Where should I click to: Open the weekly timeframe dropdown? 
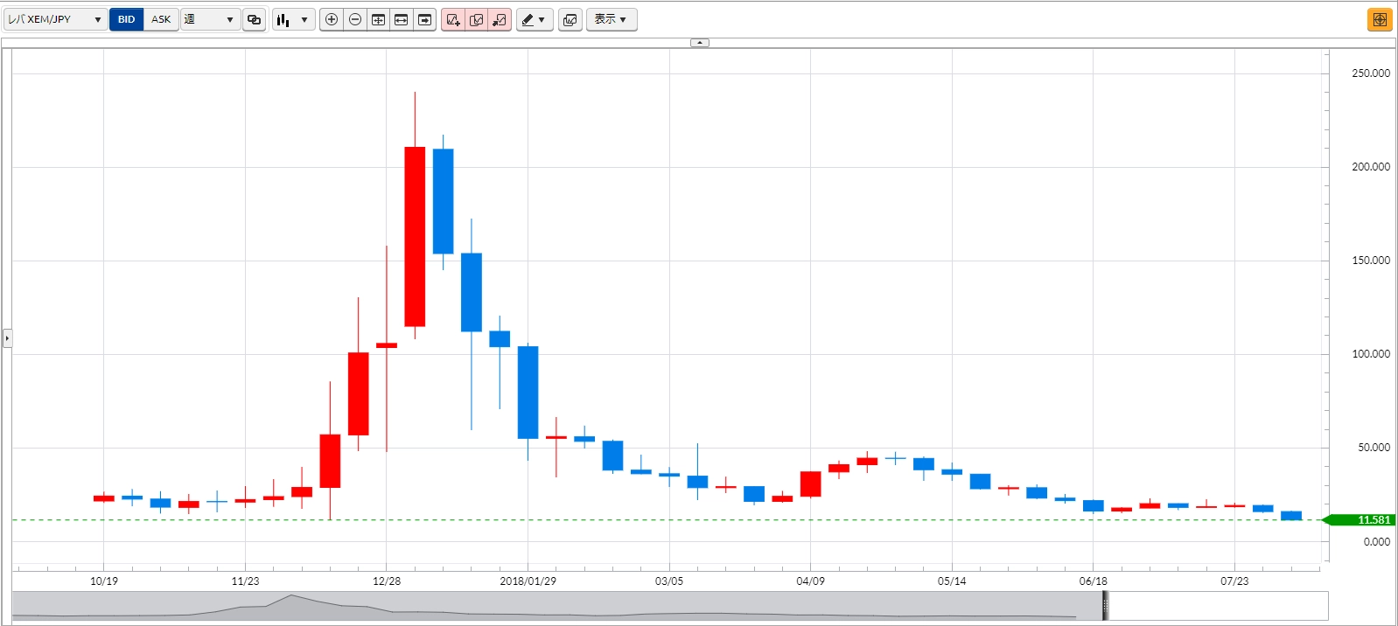tap(210, 19)
